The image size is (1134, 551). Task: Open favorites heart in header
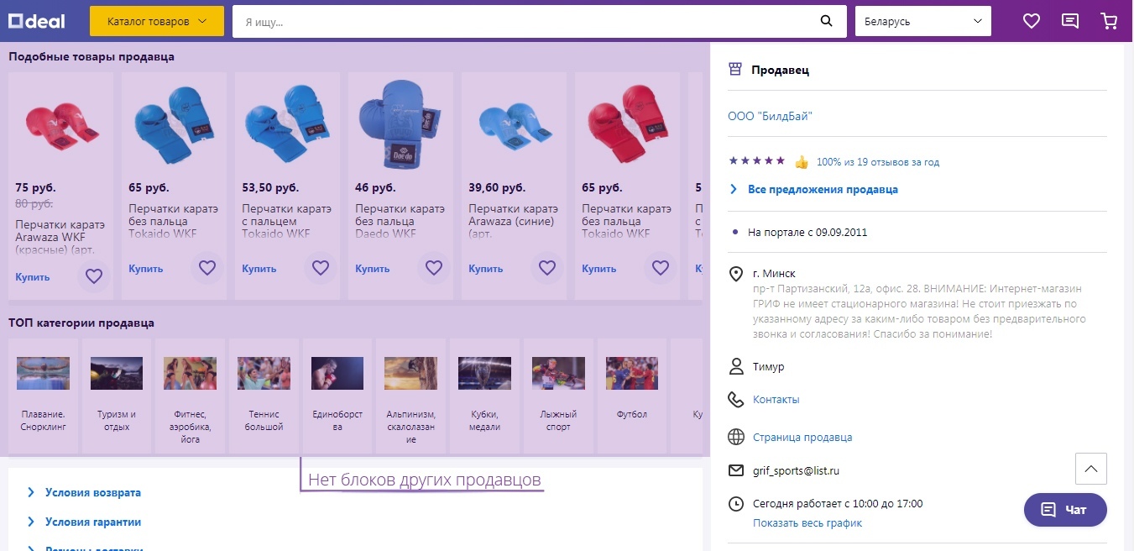[x=1032, y=21]
